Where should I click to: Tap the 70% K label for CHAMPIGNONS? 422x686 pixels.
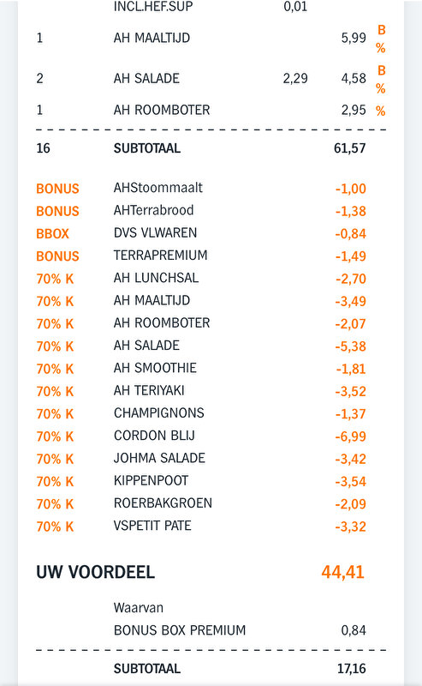(55, 414)
